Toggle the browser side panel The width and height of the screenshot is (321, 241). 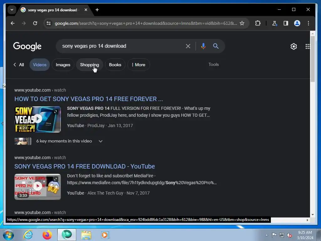pos(286,23)
